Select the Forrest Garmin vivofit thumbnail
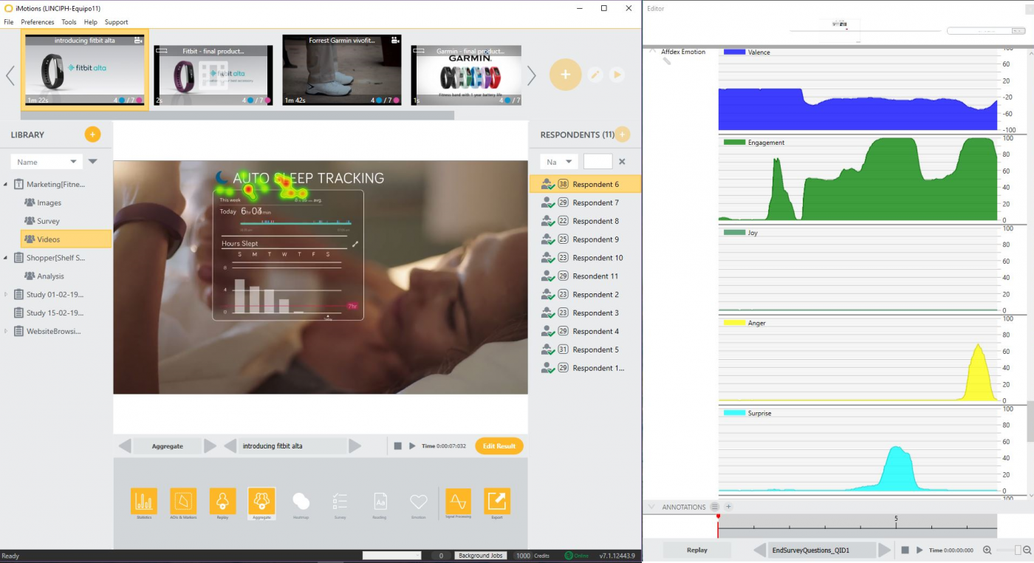1034x563 pixels. click(x=342, y=70)
